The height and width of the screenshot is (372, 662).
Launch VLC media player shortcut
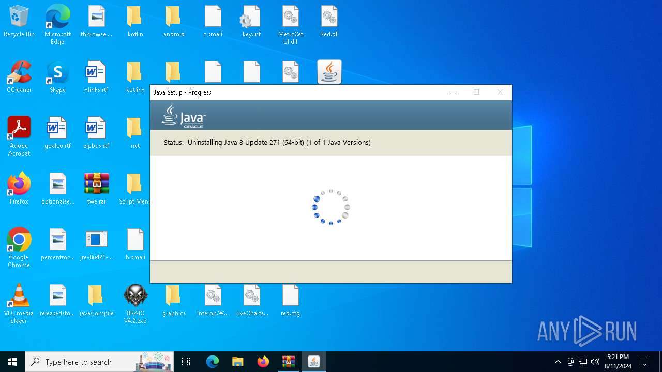pos(19,303)
